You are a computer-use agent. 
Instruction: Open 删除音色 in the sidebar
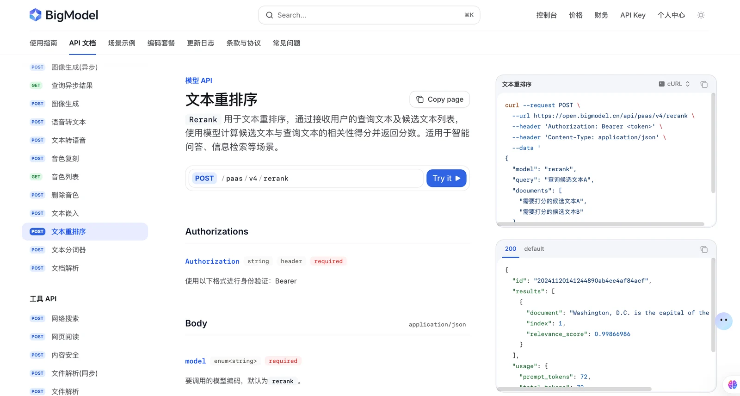(85, 195)
